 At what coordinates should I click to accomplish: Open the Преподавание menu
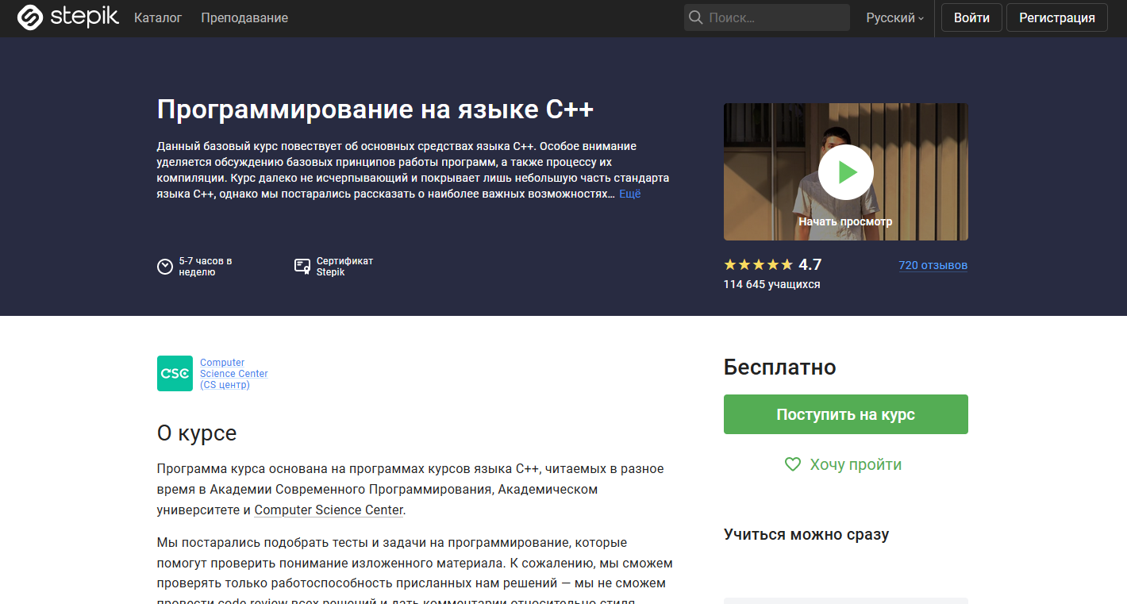(246, 17)
